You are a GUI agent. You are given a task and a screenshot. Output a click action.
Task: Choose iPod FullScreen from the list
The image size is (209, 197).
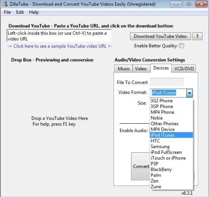click(x=171, y=152)
